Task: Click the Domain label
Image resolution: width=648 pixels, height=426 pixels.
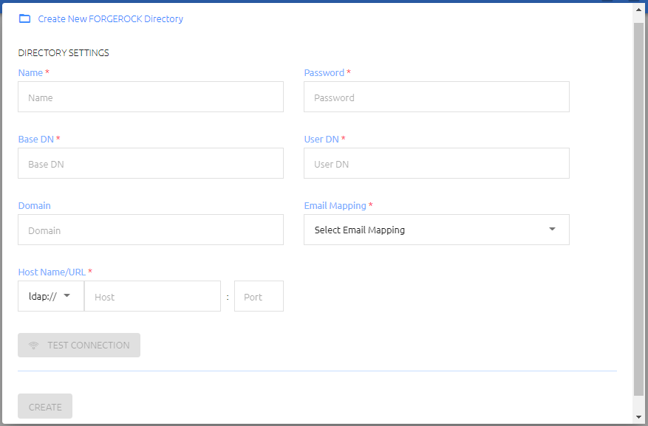Action: [34, 205]
